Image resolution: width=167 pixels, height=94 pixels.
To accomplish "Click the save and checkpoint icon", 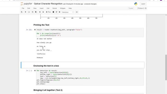I will click(x=22, y=12).
